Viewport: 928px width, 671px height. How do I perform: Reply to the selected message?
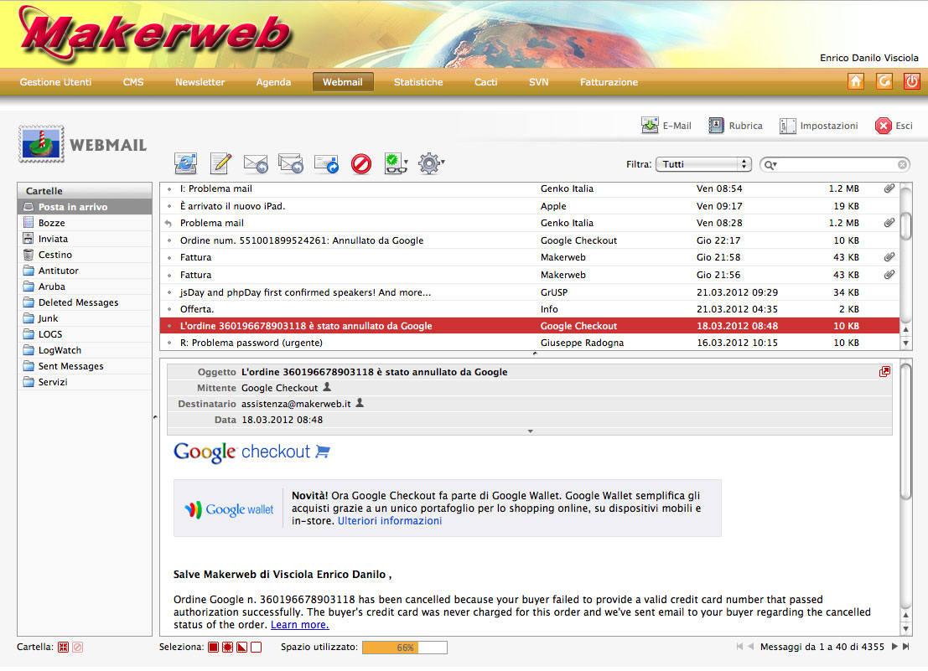pyautogui.click(x=256, y=163)
